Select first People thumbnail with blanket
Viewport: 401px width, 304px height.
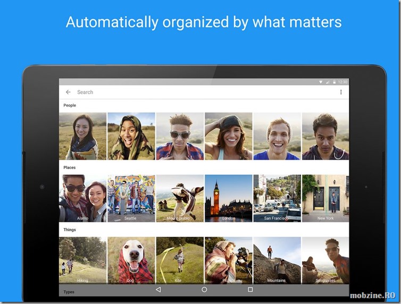coord(82,136)
